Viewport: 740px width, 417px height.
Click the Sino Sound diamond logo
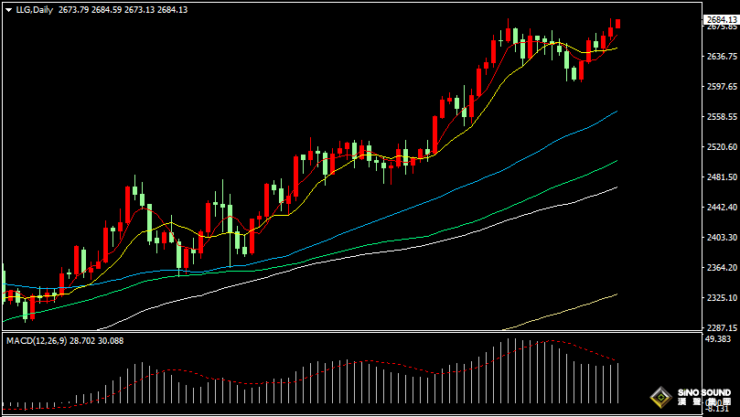coord(659,399)
